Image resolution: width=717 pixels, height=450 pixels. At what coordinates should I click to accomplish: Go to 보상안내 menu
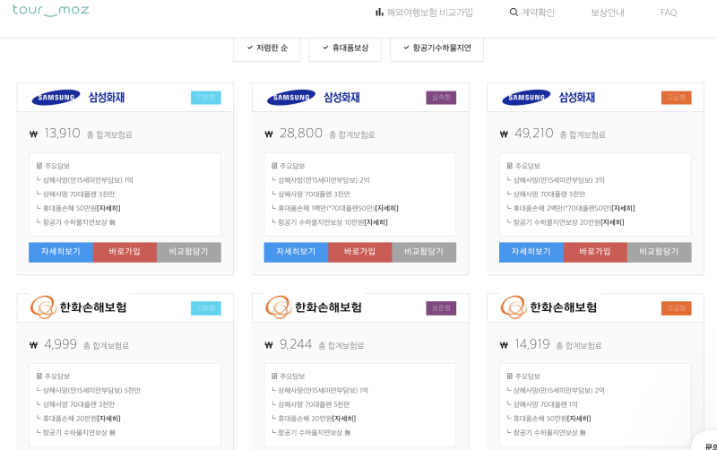pos(608,13)
